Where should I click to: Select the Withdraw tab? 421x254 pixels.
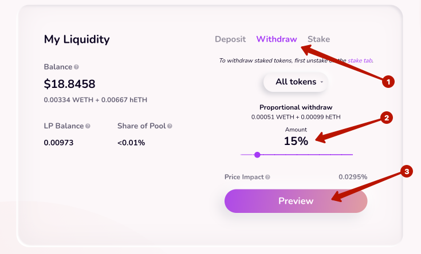pos(277,39)
